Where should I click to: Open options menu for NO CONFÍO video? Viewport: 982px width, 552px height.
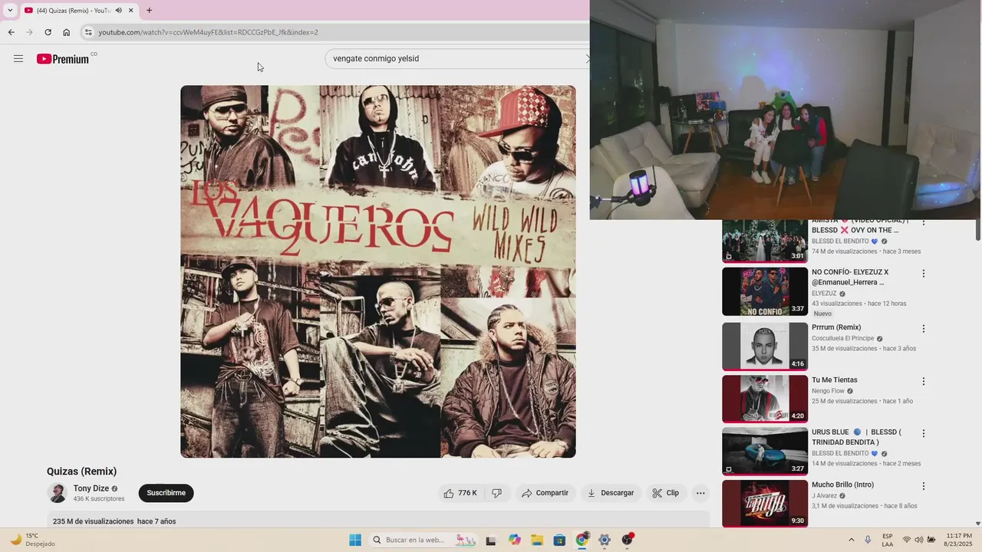tap(924, 274)
